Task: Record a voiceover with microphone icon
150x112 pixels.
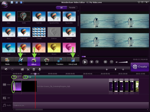Action: tap(39, 69)
